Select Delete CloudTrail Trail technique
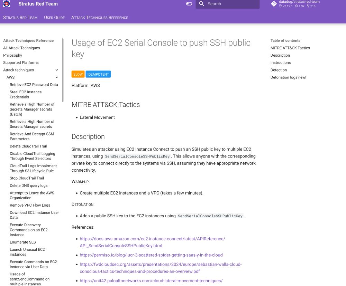 point(28,146)
